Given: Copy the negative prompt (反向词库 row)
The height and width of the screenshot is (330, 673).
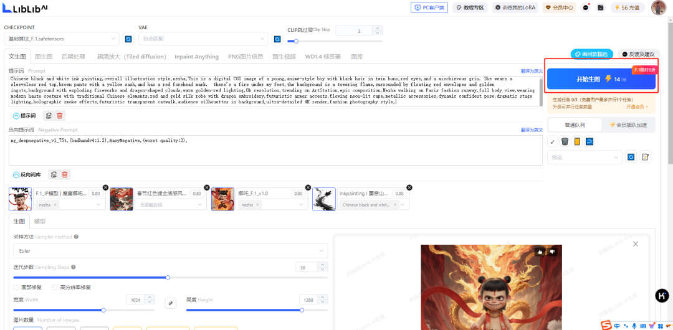Looking at the screenshot, I should click(x=54, y=175).
